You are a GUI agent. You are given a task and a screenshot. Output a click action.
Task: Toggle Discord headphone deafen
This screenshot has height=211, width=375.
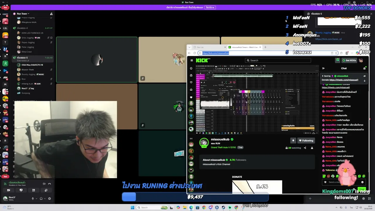coord(41,198)
